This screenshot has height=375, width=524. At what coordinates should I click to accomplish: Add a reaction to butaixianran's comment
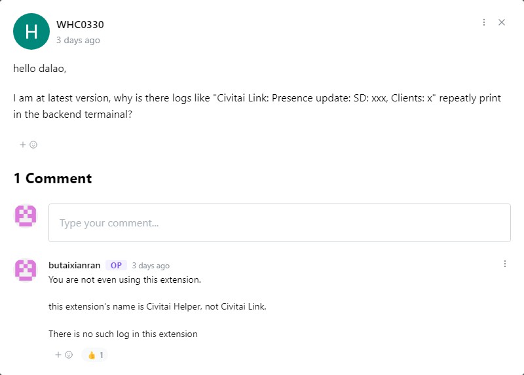pos(64,355)
